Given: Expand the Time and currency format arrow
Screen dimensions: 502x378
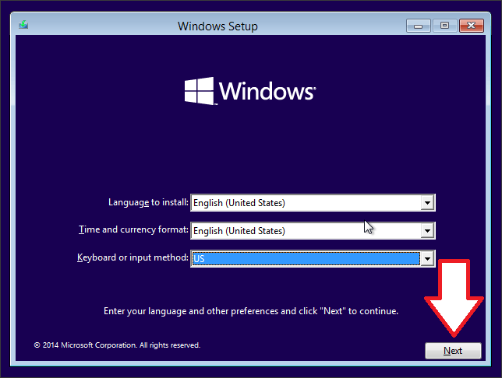Looking at the screenshot, I should [426, 231].
